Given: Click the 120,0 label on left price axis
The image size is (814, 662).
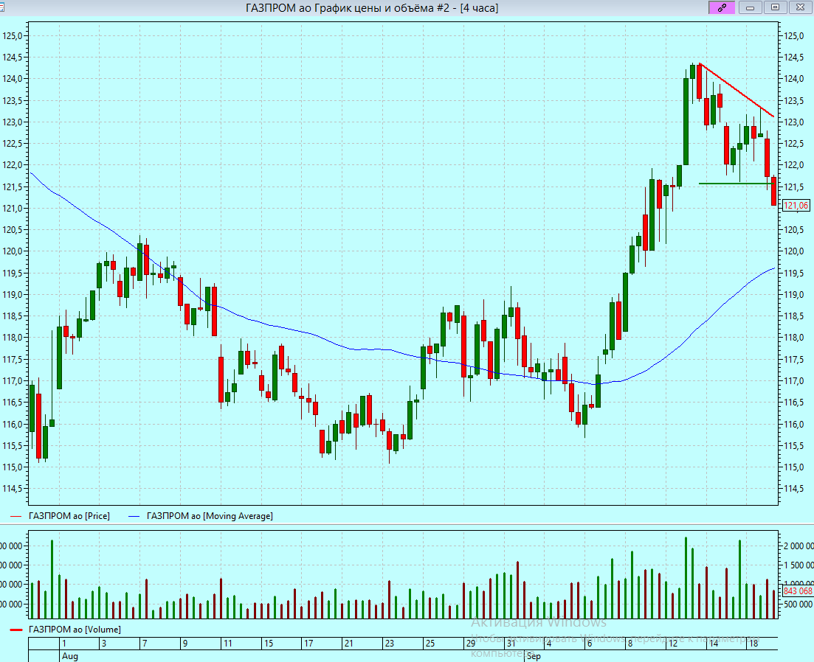Looking at the screenshot, I should click(13, 251).
